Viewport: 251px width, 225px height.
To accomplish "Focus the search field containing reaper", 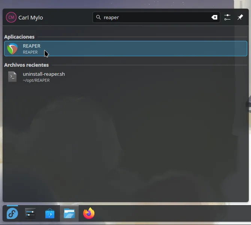I will coord(156,17).
